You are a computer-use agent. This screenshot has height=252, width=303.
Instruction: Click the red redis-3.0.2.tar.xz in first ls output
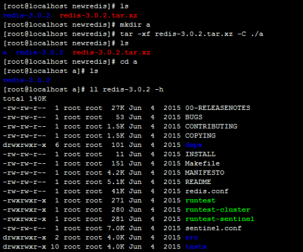click(x=99, y=16)
